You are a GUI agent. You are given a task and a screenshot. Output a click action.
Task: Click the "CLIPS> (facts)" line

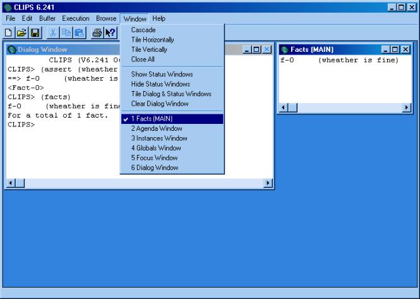tap(39, 97)
